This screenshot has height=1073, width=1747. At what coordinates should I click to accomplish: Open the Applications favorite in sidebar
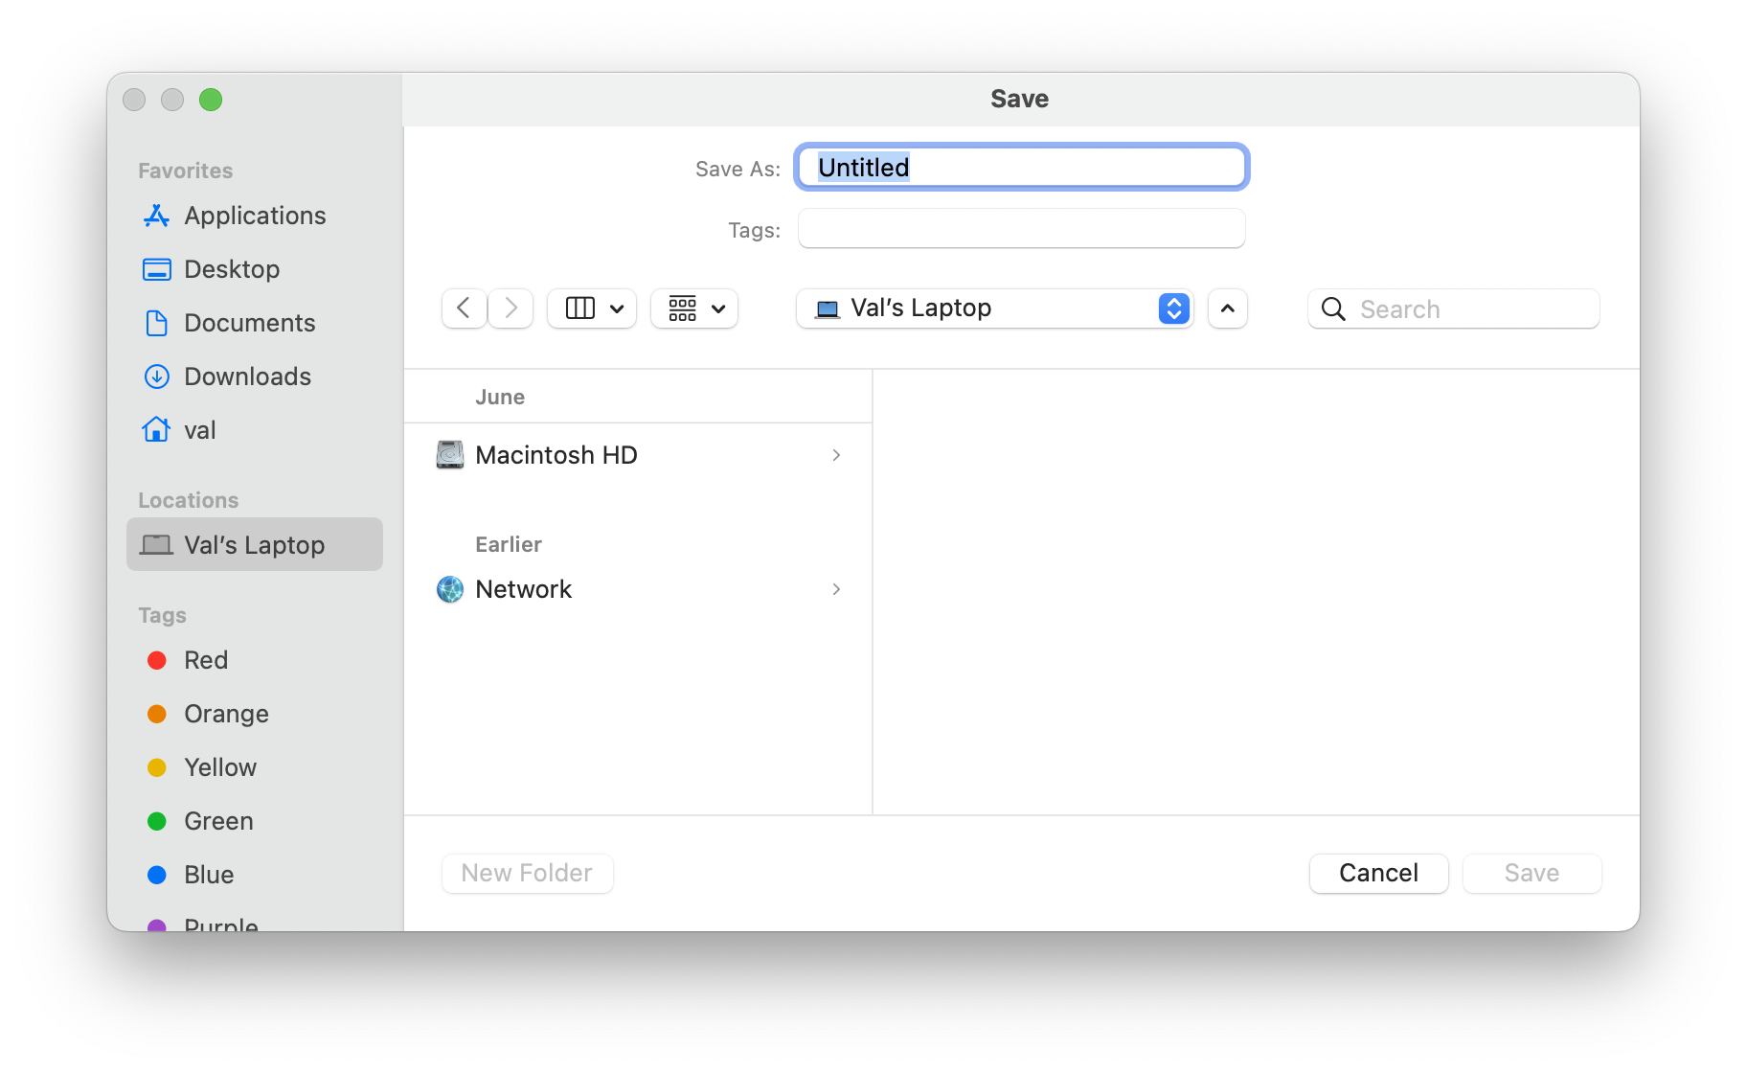pyautogui.click(x=254, y=216)
